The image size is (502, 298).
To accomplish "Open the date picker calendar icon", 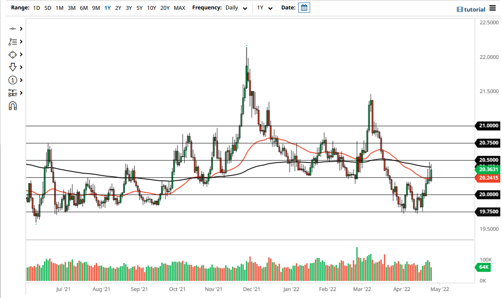I will coord(304,7).
